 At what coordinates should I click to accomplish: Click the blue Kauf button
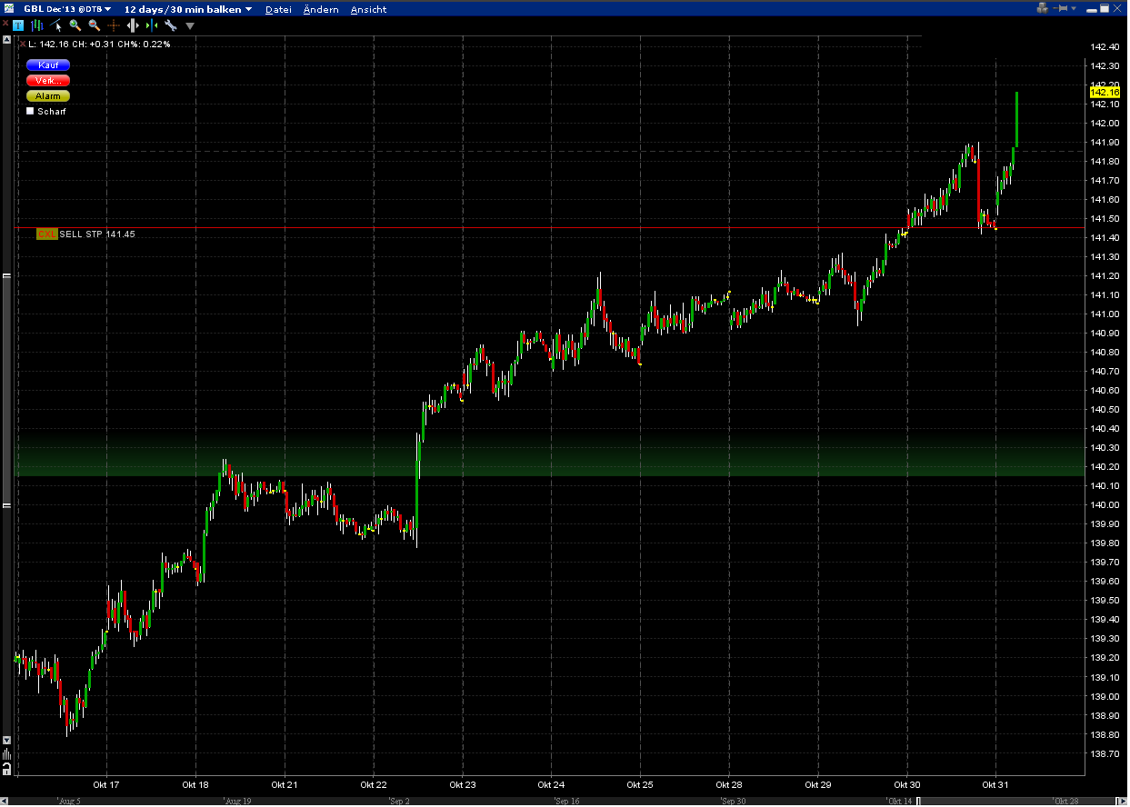[x=48, y=65]
